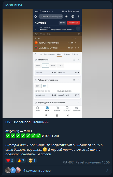Go back using the left chevron arrow

point(35,29)
